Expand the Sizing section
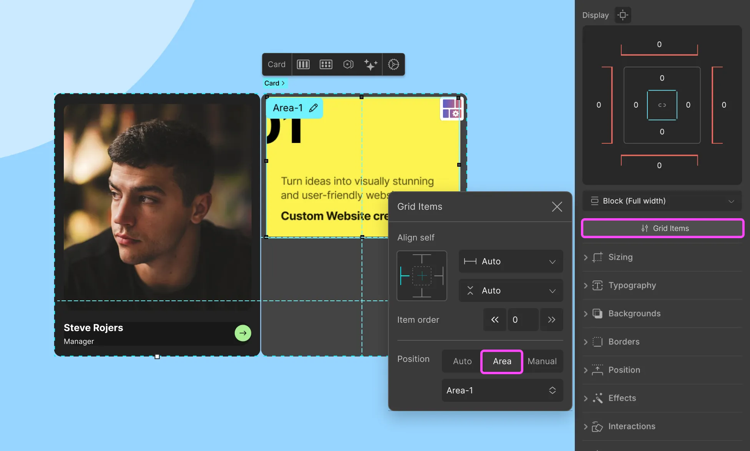Viewport: 750px width, 451px height. (x=662, y=257)
